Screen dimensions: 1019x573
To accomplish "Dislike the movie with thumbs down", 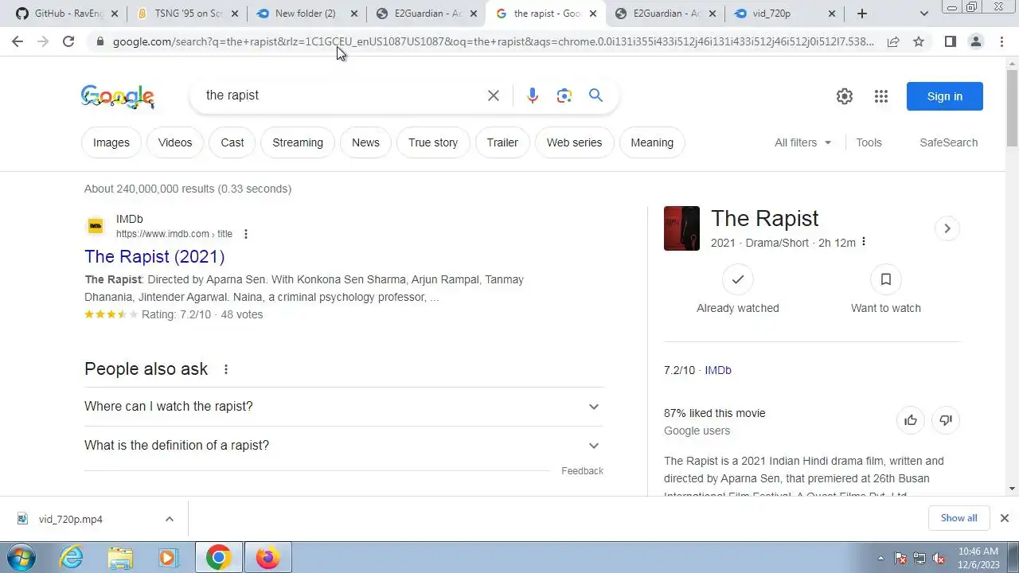I will point(946,420).
